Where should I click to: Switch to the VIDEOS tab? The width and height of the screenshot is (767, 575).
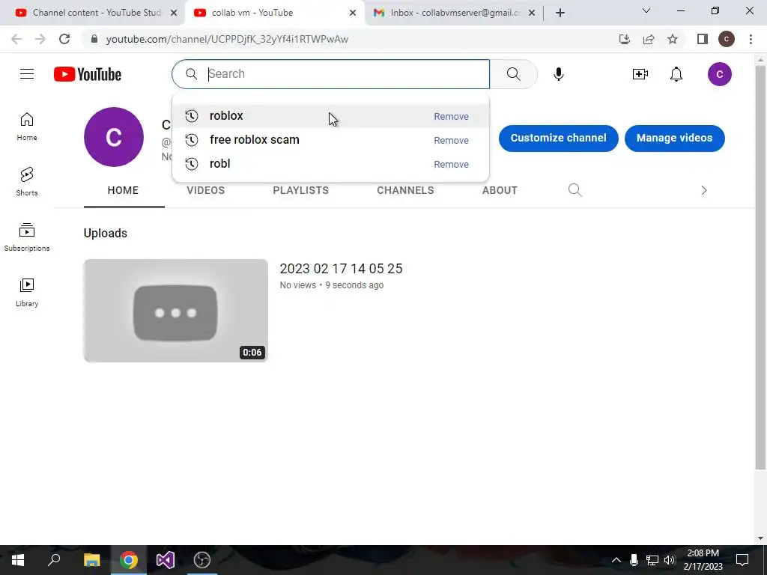(205, 190)
